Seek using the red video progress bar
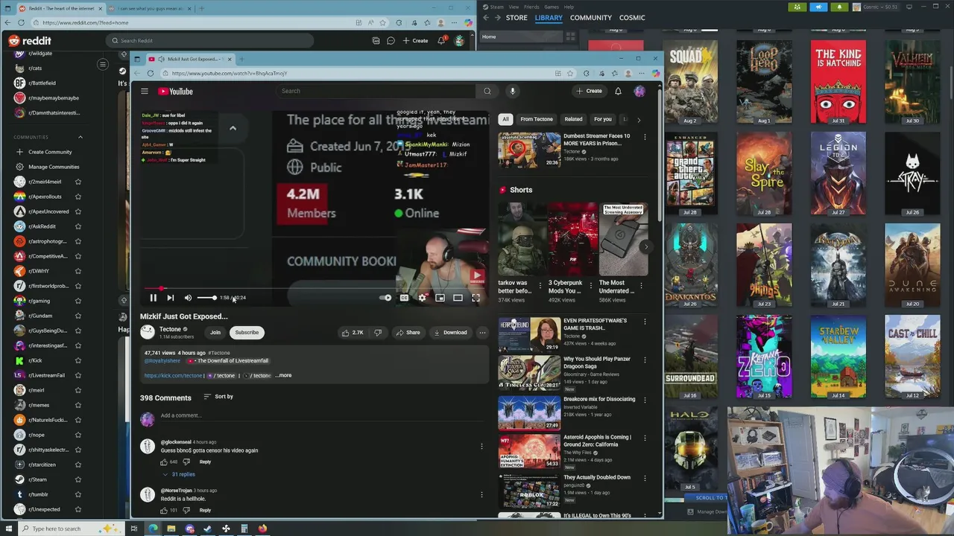This screenshot has height=536, width=954. coord(314,288)
